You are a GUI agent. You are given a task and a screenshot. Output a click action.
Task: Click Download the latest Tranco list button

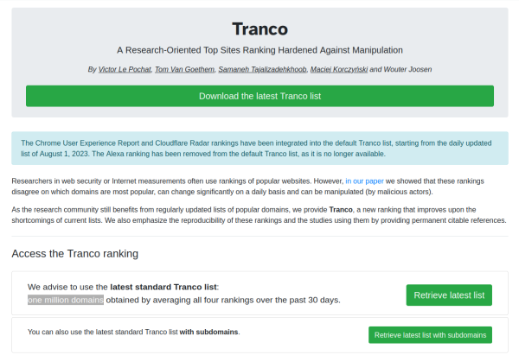coord(259,96)
